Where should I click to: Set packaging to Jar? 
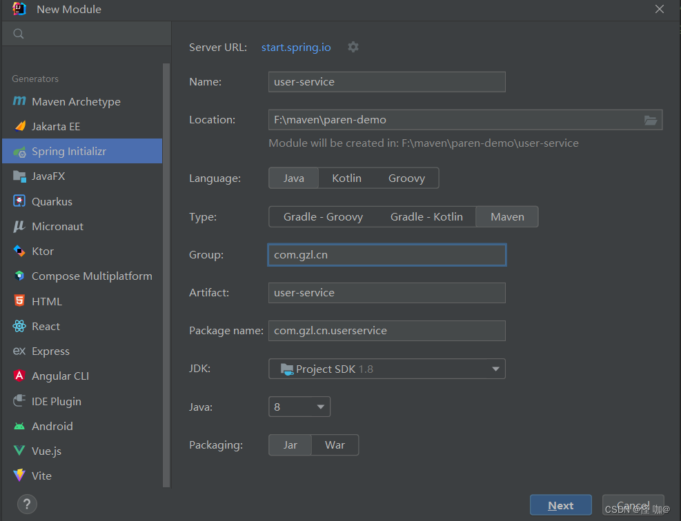(290, 445)
